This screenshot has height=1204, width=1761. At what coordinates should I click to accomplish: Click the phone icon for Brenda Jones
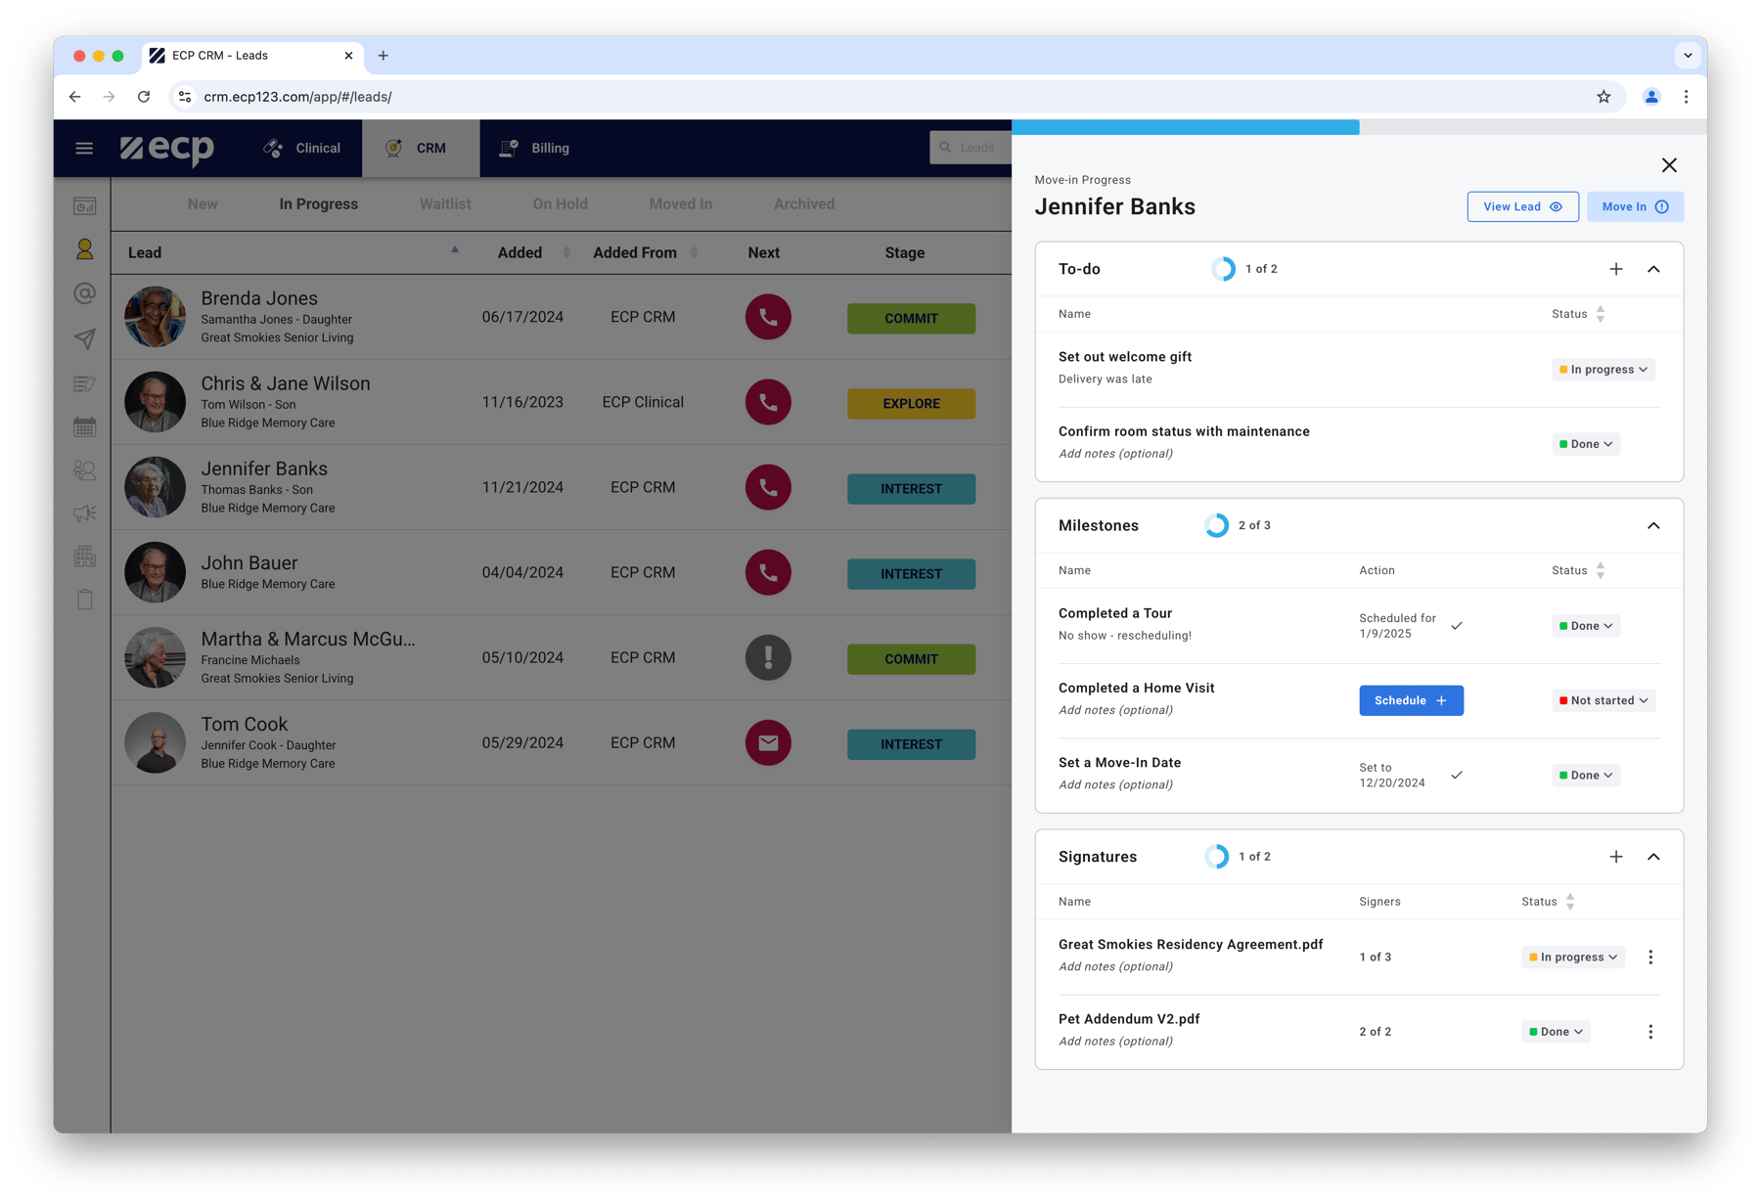(x=768, y=317)
